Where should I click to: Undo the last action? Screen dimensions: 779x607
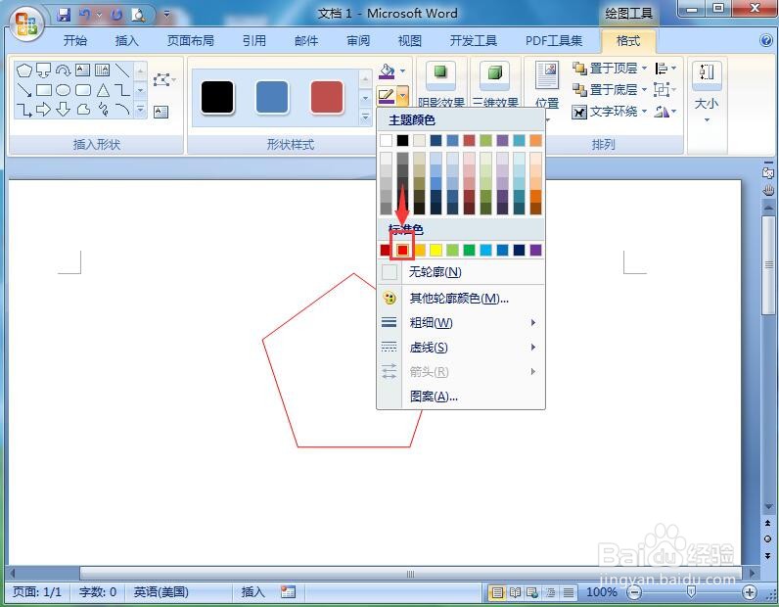85,15
